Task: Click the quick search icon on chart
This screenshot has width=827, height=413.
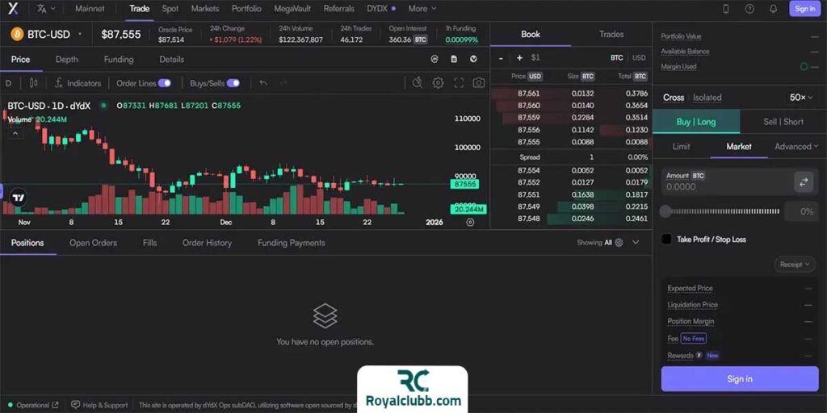Action: [418, 83]
